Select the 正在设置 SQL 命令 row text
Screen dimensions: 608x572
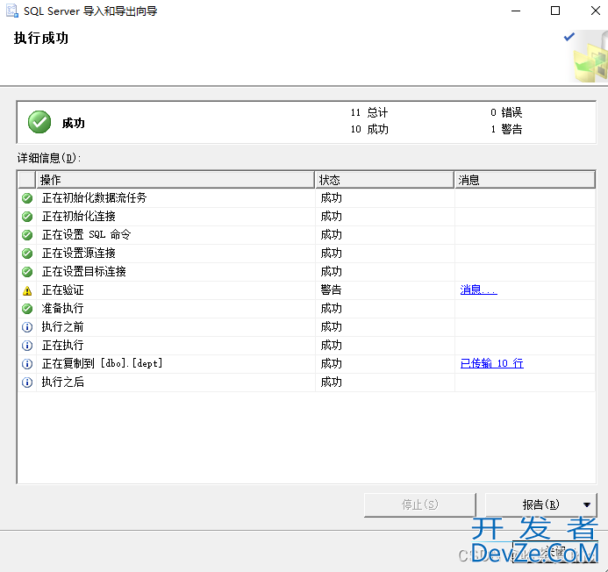pos(87,234)
